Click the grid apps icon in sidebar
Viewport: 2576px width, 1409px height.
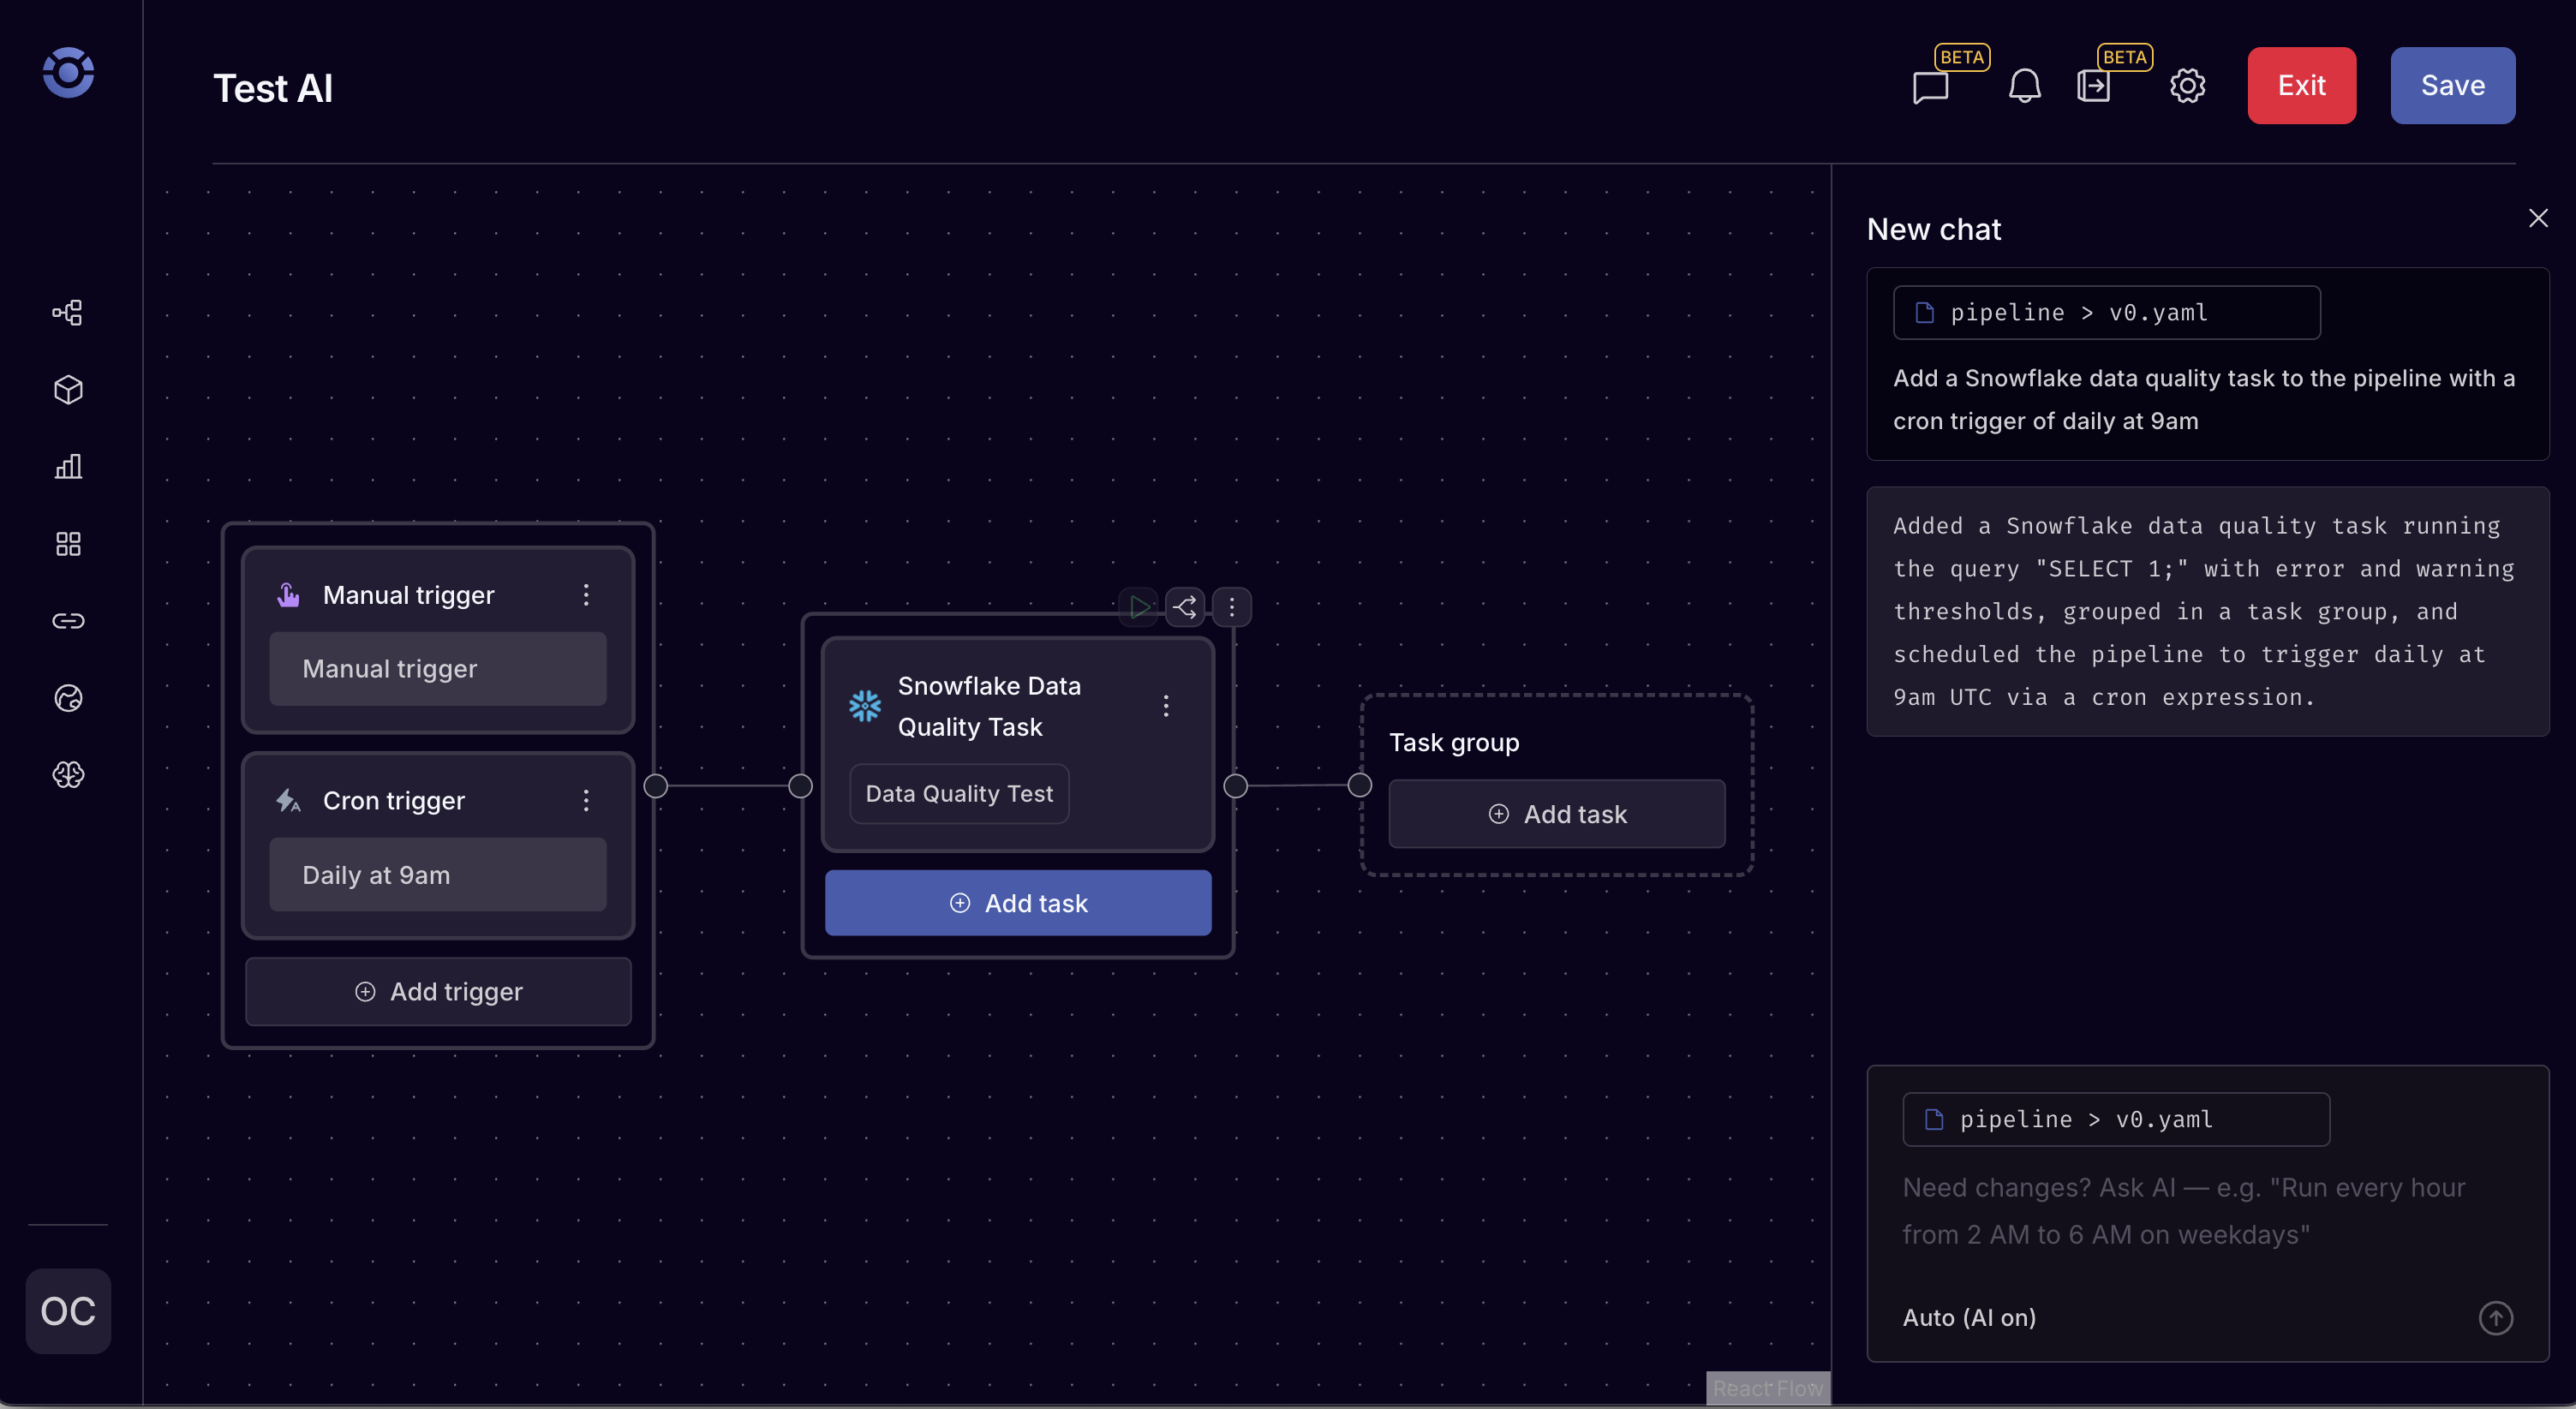pyautogui.click(x=68, y=544)
